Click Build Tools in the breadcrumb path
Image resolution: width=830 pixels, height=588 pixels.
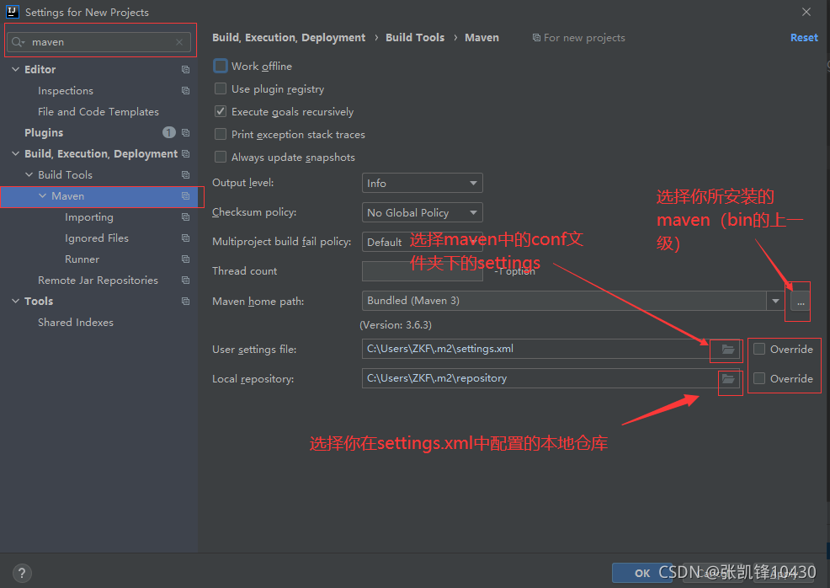(x=415, y=37)
